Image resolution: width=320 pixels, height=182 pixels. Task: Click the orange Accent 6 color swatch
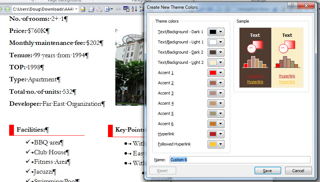pos(213,124)
